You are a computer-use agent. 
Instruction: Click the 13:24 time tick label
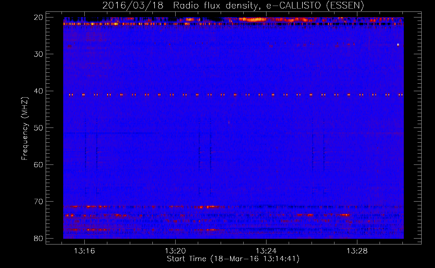[266, 251]
